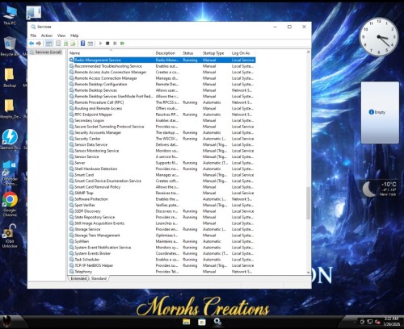Switch to the Extended tab
The height and width of the screenshot is (329, 404).
click(x=78, y=278)
